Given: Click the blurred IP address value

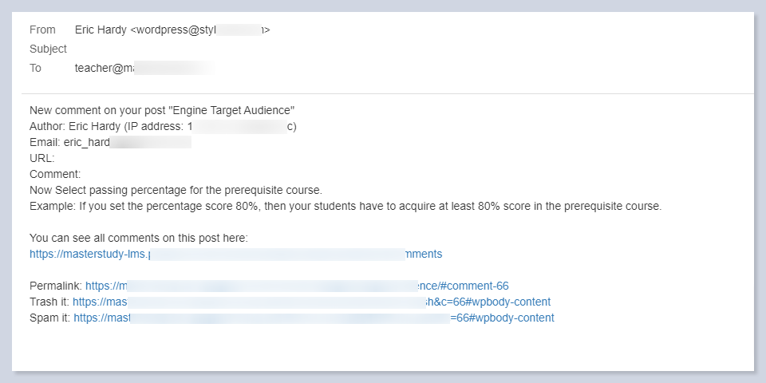Looking at the screenshot, I should click(238, 126).
